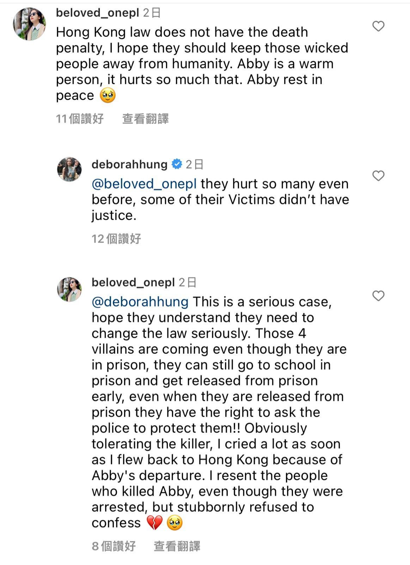Like the top comment about Hong Kong law

378,26
